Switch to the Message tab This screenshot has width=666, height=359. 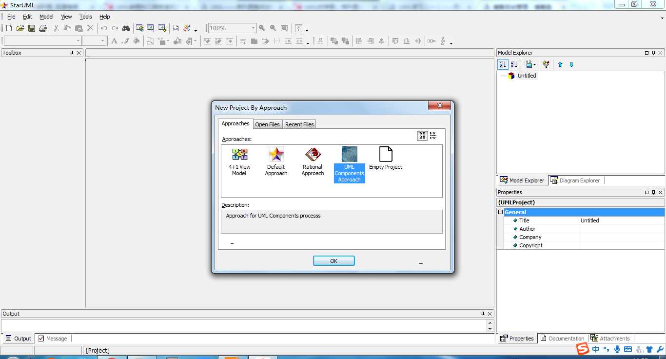point(53,339)
